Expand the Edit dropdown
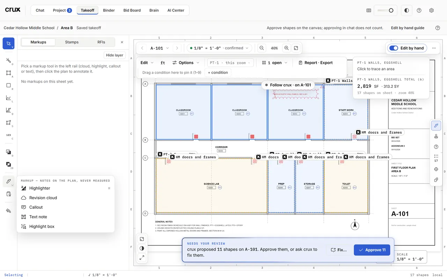Image resolution: width=447 pixels, height=279 pixels. 147,63
